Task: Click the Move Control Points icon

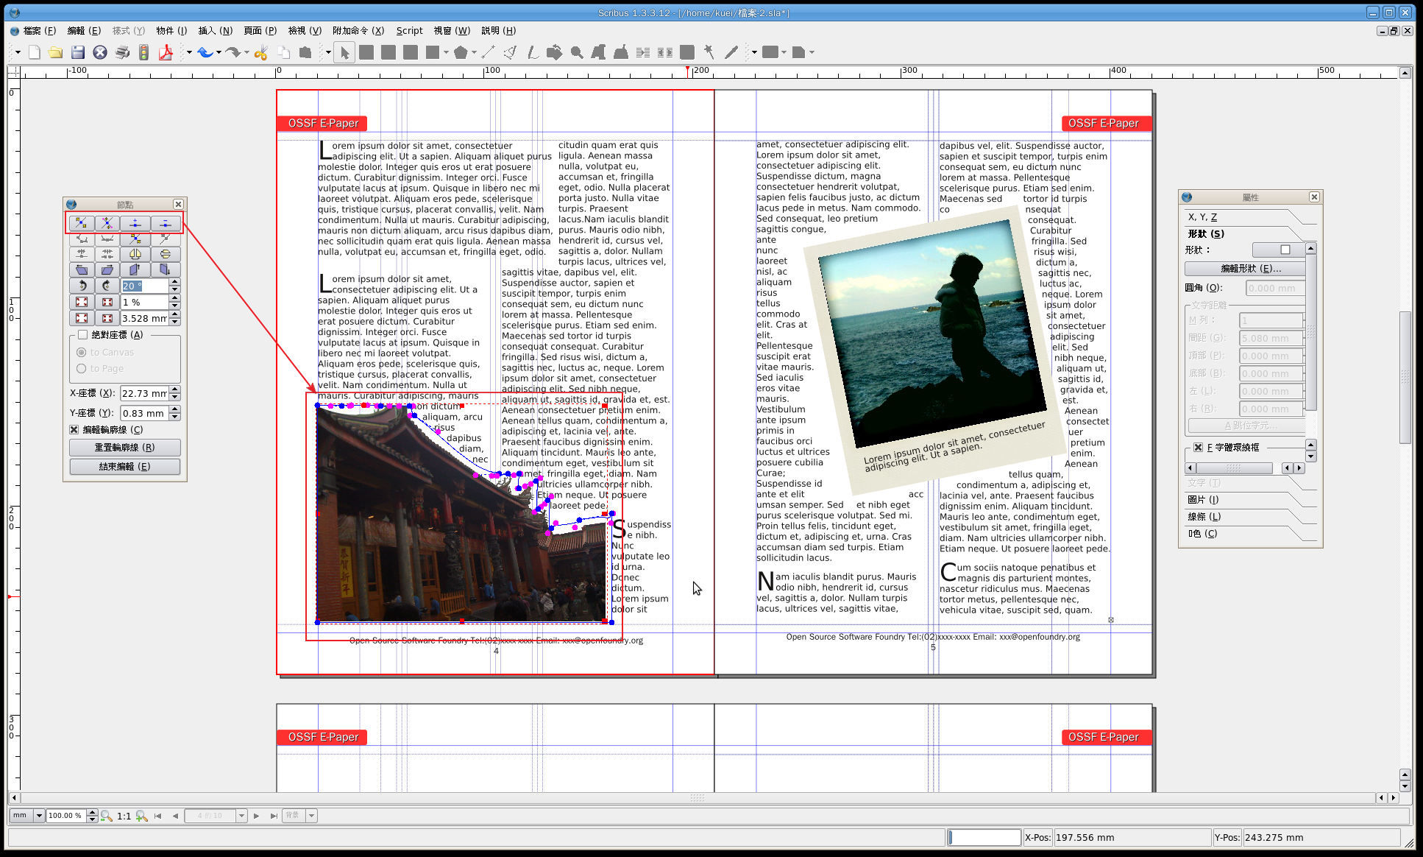Action: coord(107,223)
